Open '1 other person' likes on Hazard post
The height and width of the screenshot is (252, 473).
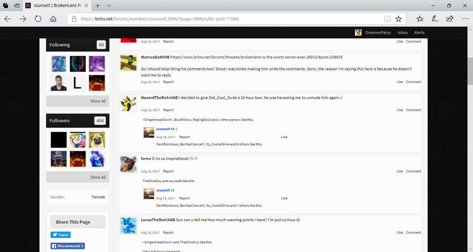click(x=229, y=120)
